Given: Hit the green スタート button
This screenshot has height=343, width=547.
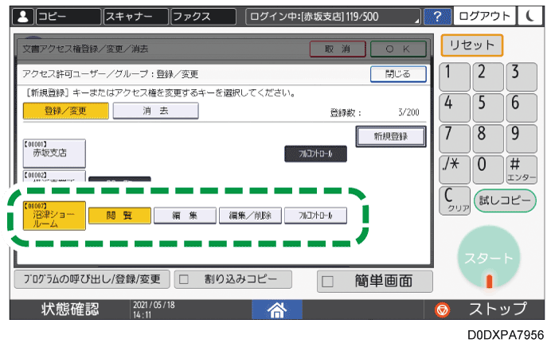Looking at the screenshot, I should [x=489, y=258].
